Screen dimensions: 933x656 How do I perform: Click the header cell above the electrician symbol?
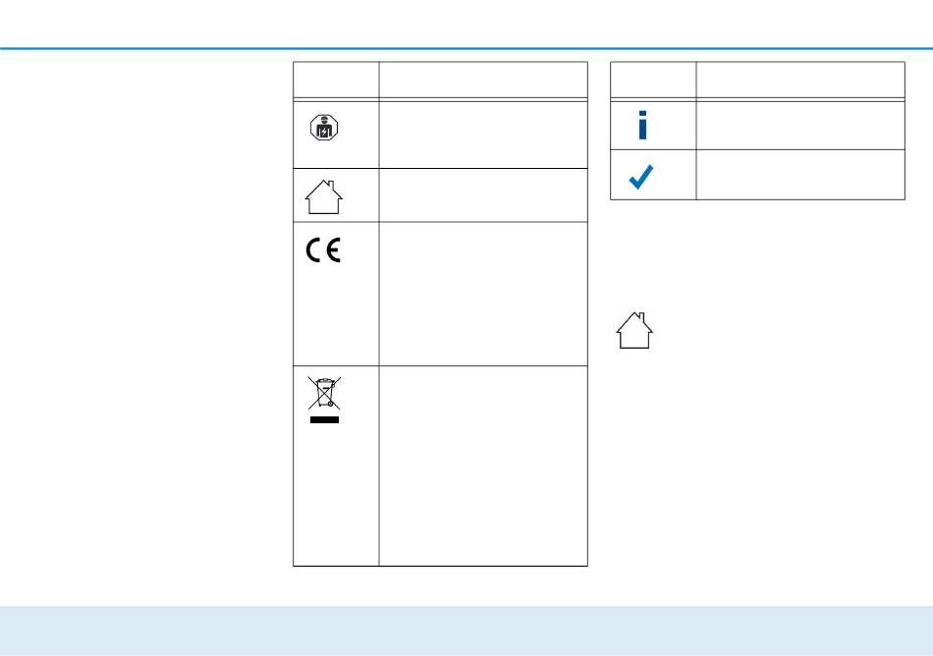click(336, 80)
